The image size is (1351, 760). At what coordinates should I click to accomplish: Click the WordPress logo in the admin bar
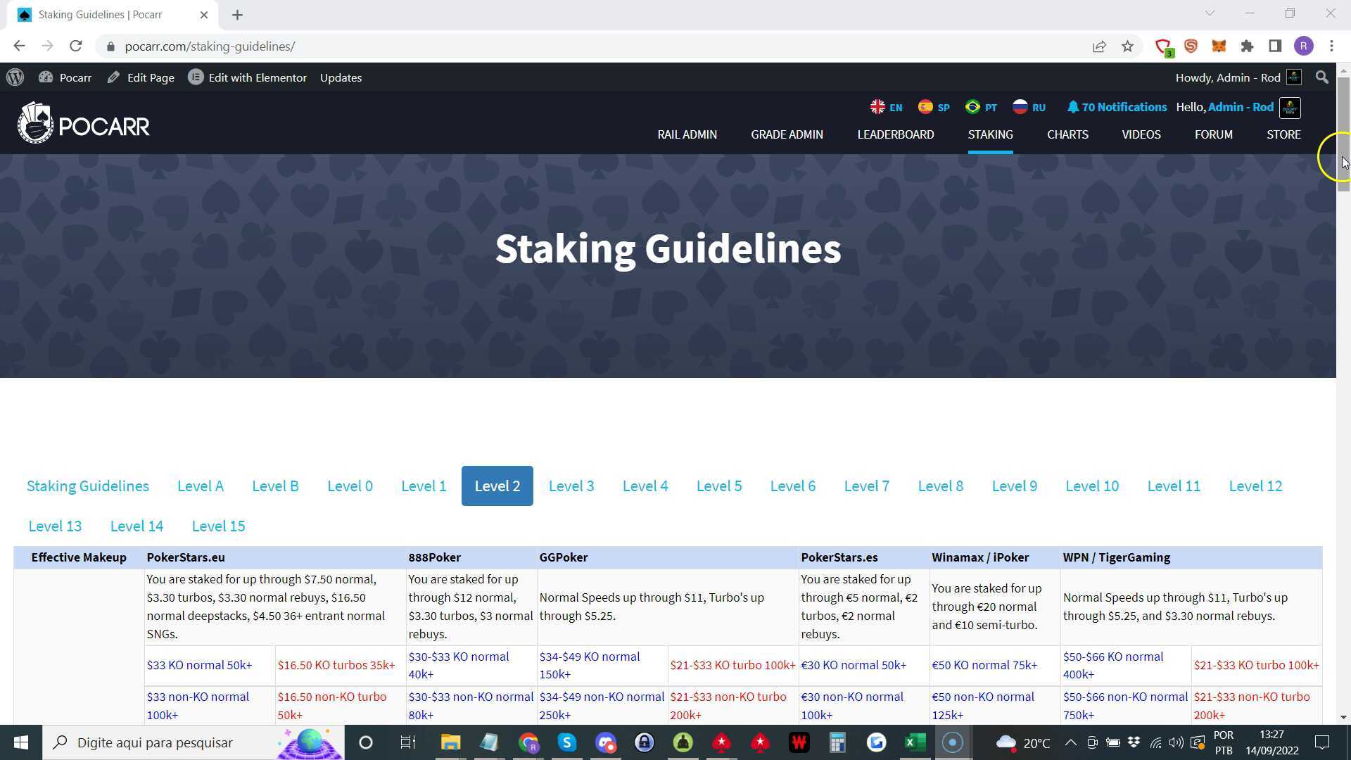tap(15, 77)
